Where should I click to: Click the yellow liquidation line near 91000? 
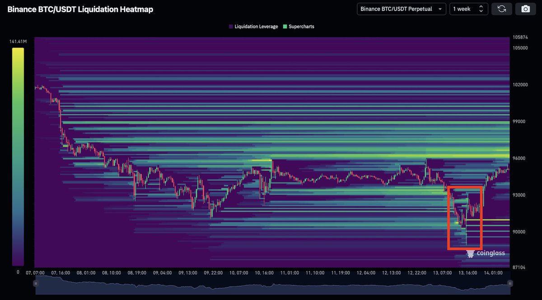coord(488,220)
